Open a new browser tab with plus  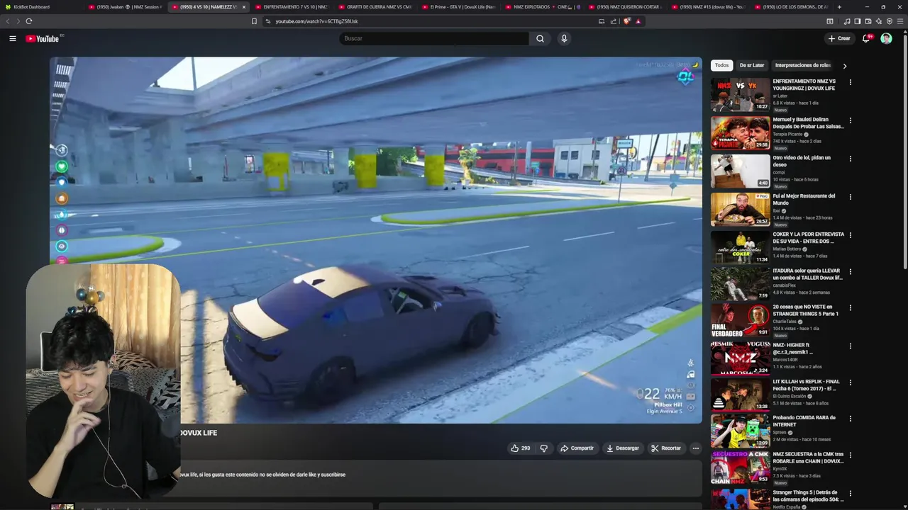click(839, 7)
